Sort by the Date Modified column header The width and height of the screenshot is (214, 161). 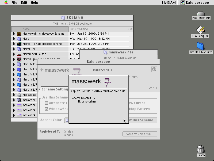coord(92,29)
